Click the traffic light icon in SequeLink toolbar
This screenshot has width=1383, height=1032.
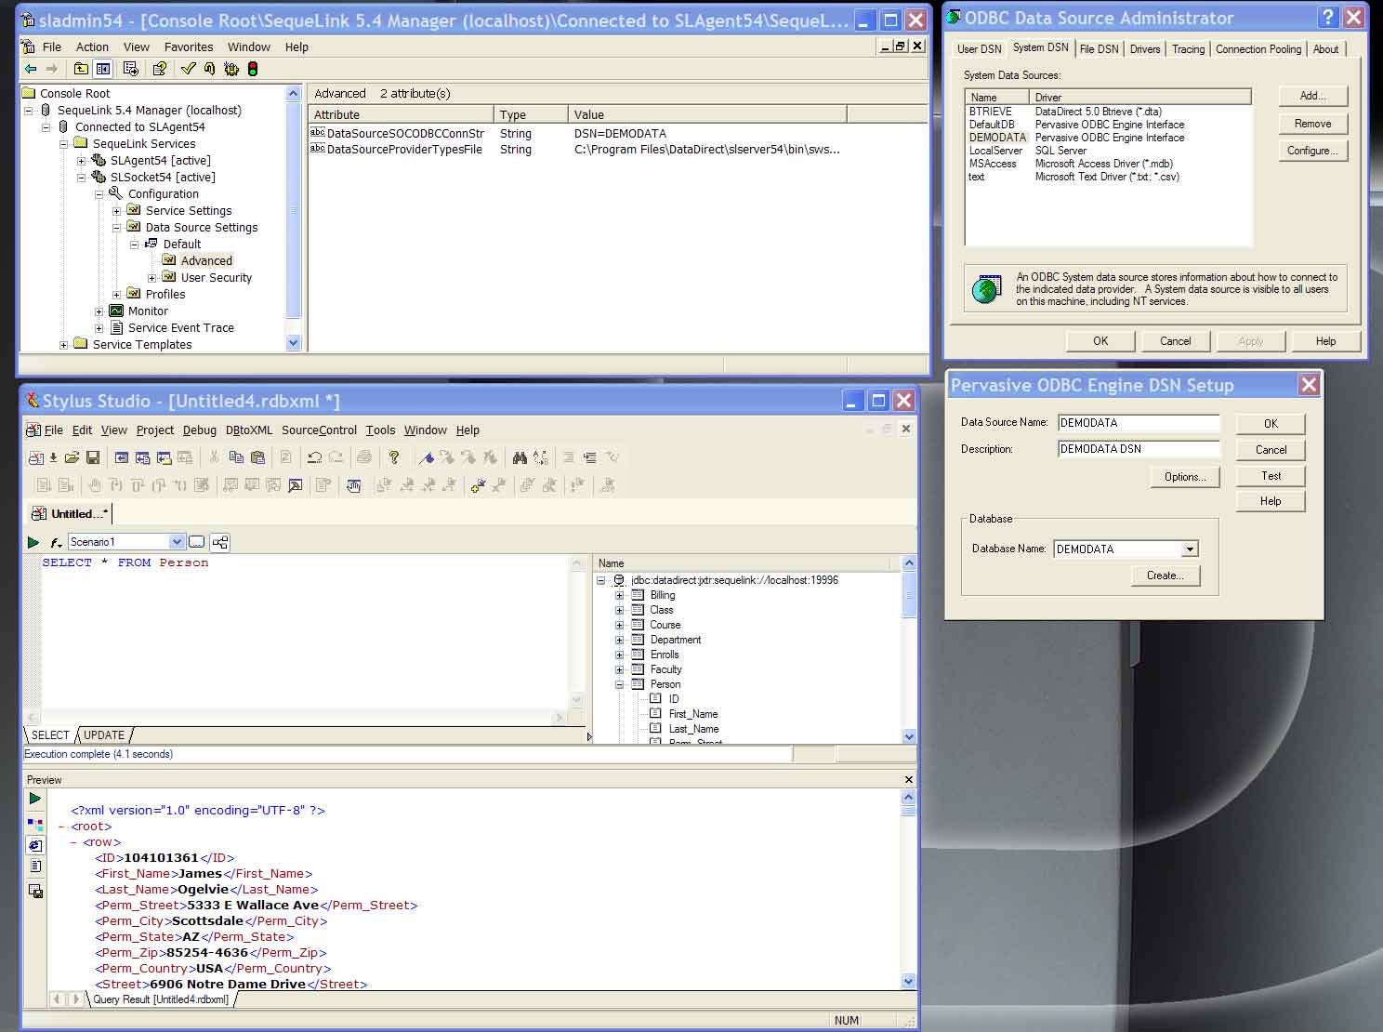tap(252, 69)
